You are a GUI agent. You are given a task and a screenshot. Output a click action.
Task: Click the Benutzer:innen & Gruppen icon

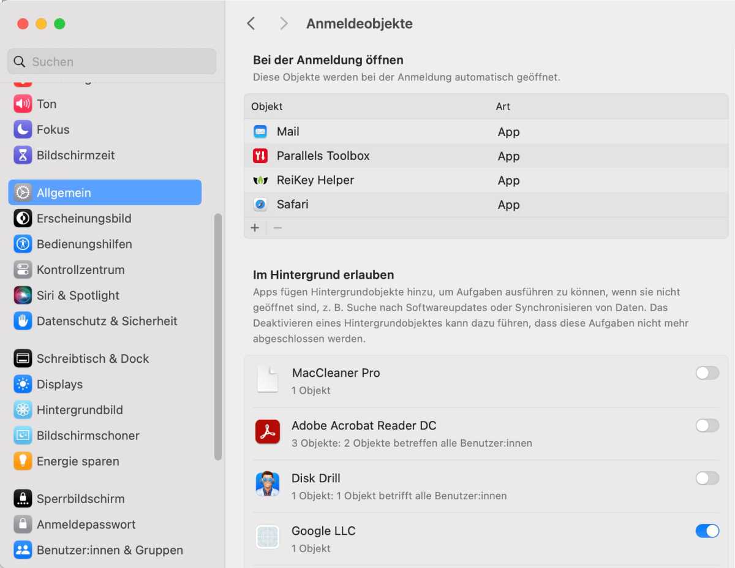click(23, 550)
